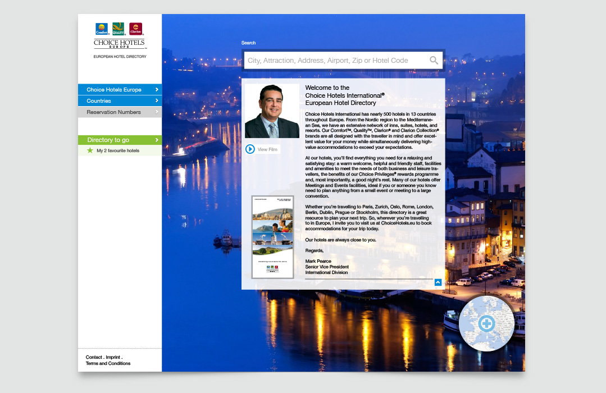Expand the Directory to go chevron

coord(157,140)
